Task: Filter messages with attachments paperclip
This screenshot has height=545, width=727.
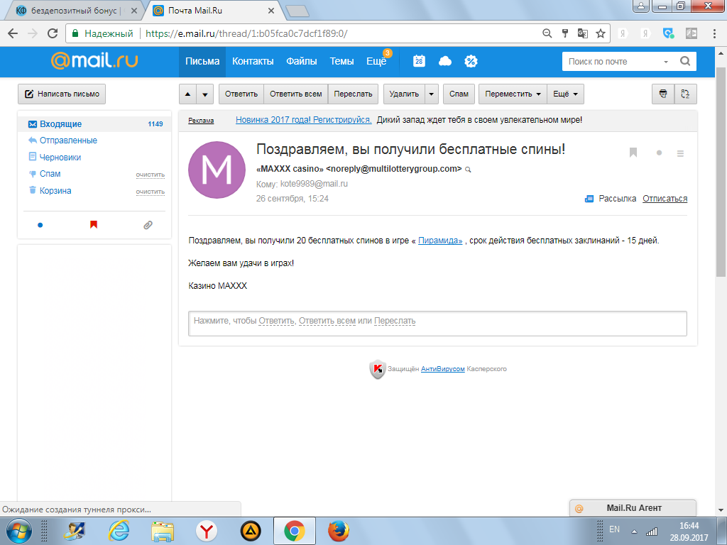Action: 148,225
